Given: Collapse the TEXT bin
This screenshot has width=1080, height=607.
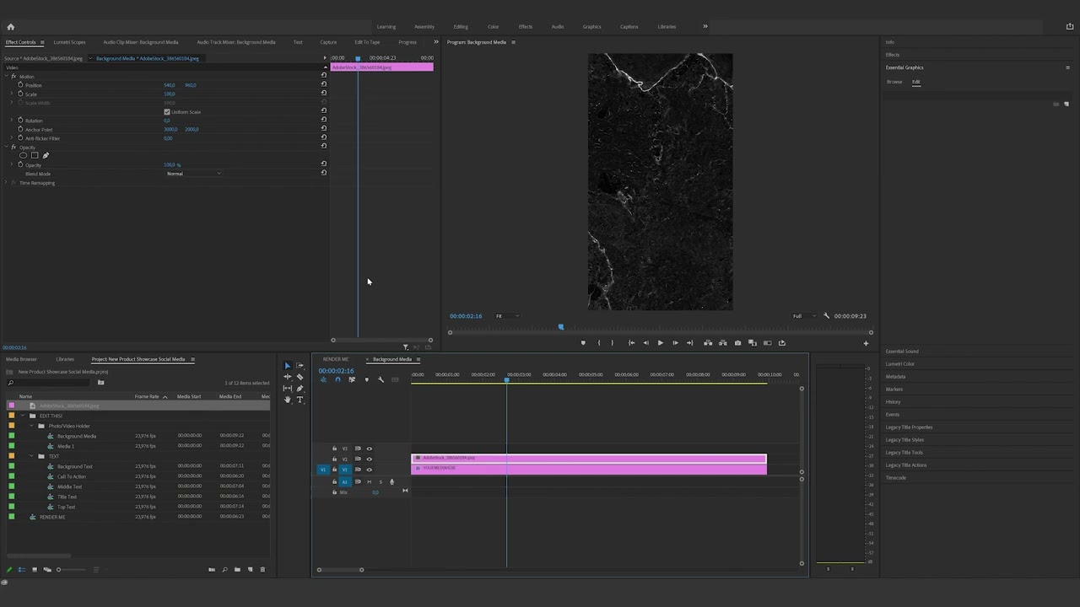Looking at the screenshot, I should [x=31, y=456].
